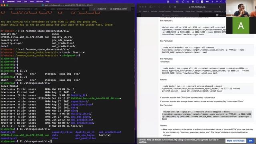Click the 'For Permuter4:' heading text
Viewport: 256px width, 144px height.
pos(166,105)
